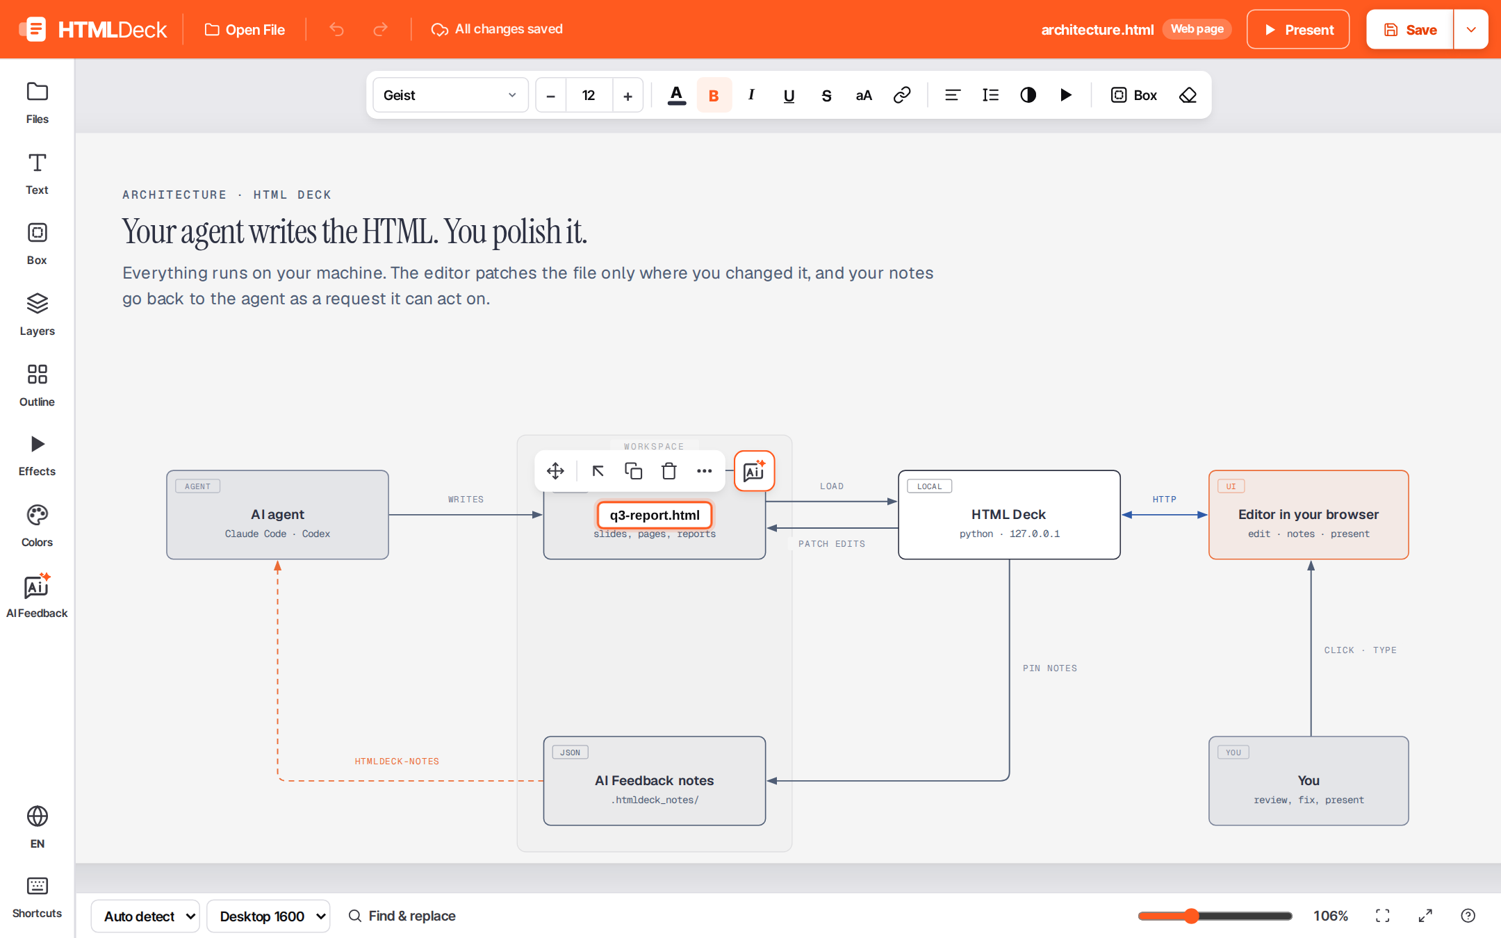Open keyboard Shortcuts
1501x938 pixels.
[37, 897]
